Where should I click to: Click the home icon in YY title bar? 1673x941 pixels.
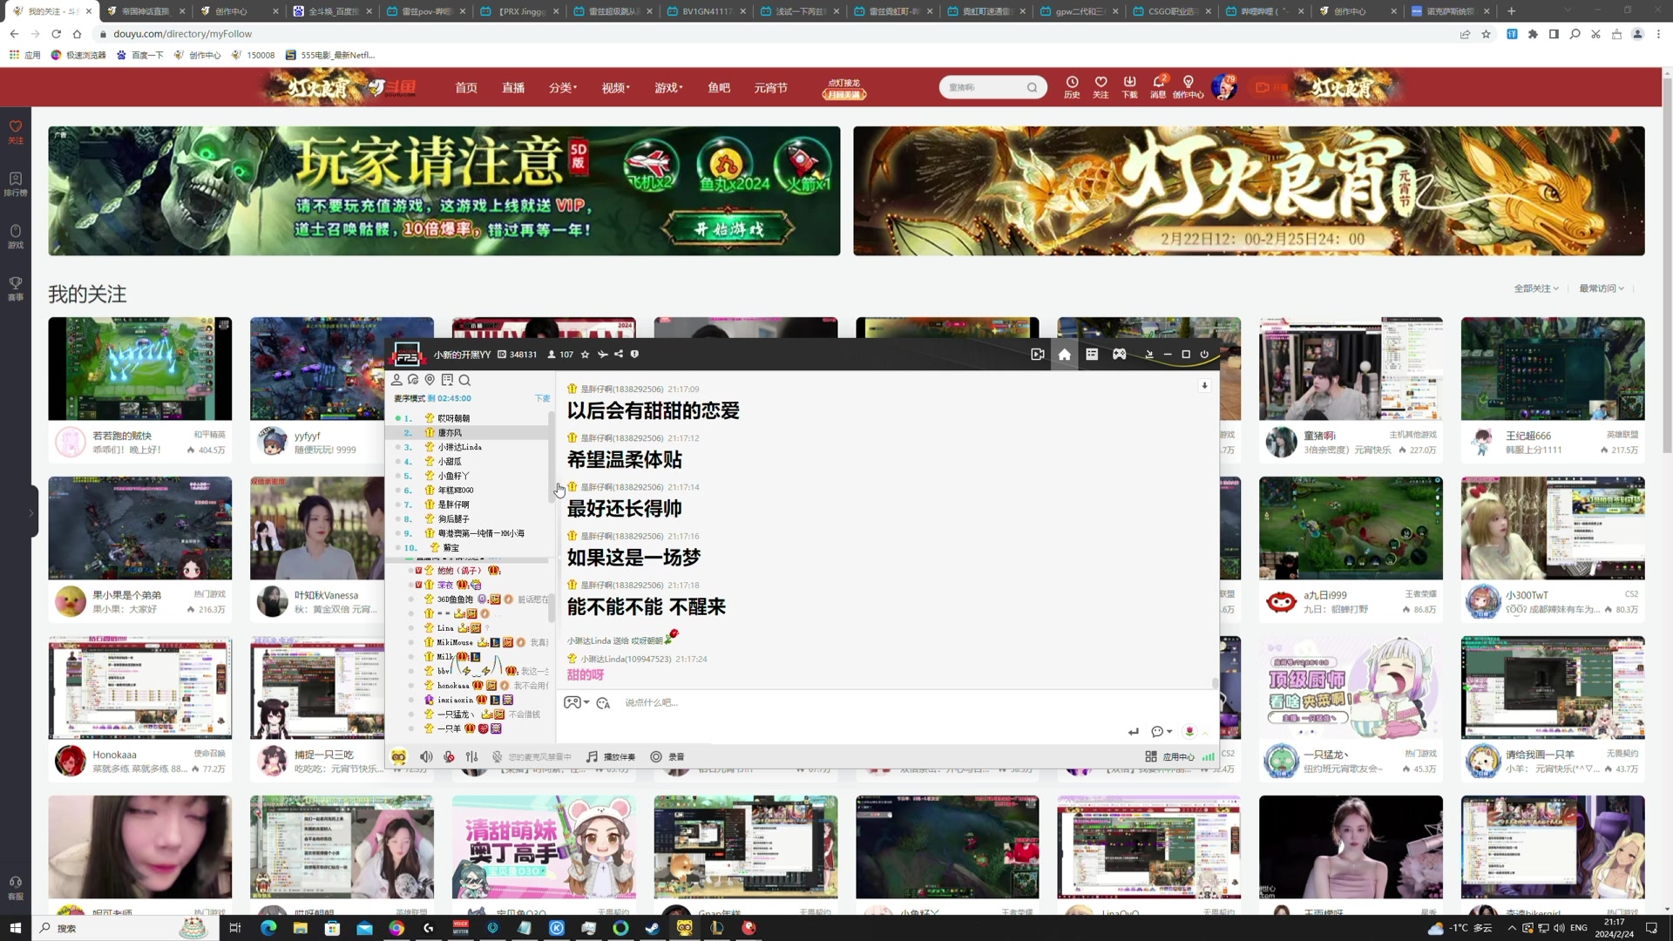click(x=1064, y=355)
